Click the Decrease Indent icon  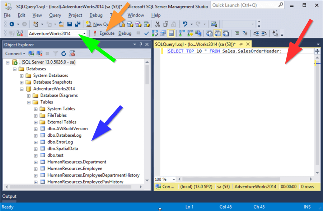(x=256, y=33)
